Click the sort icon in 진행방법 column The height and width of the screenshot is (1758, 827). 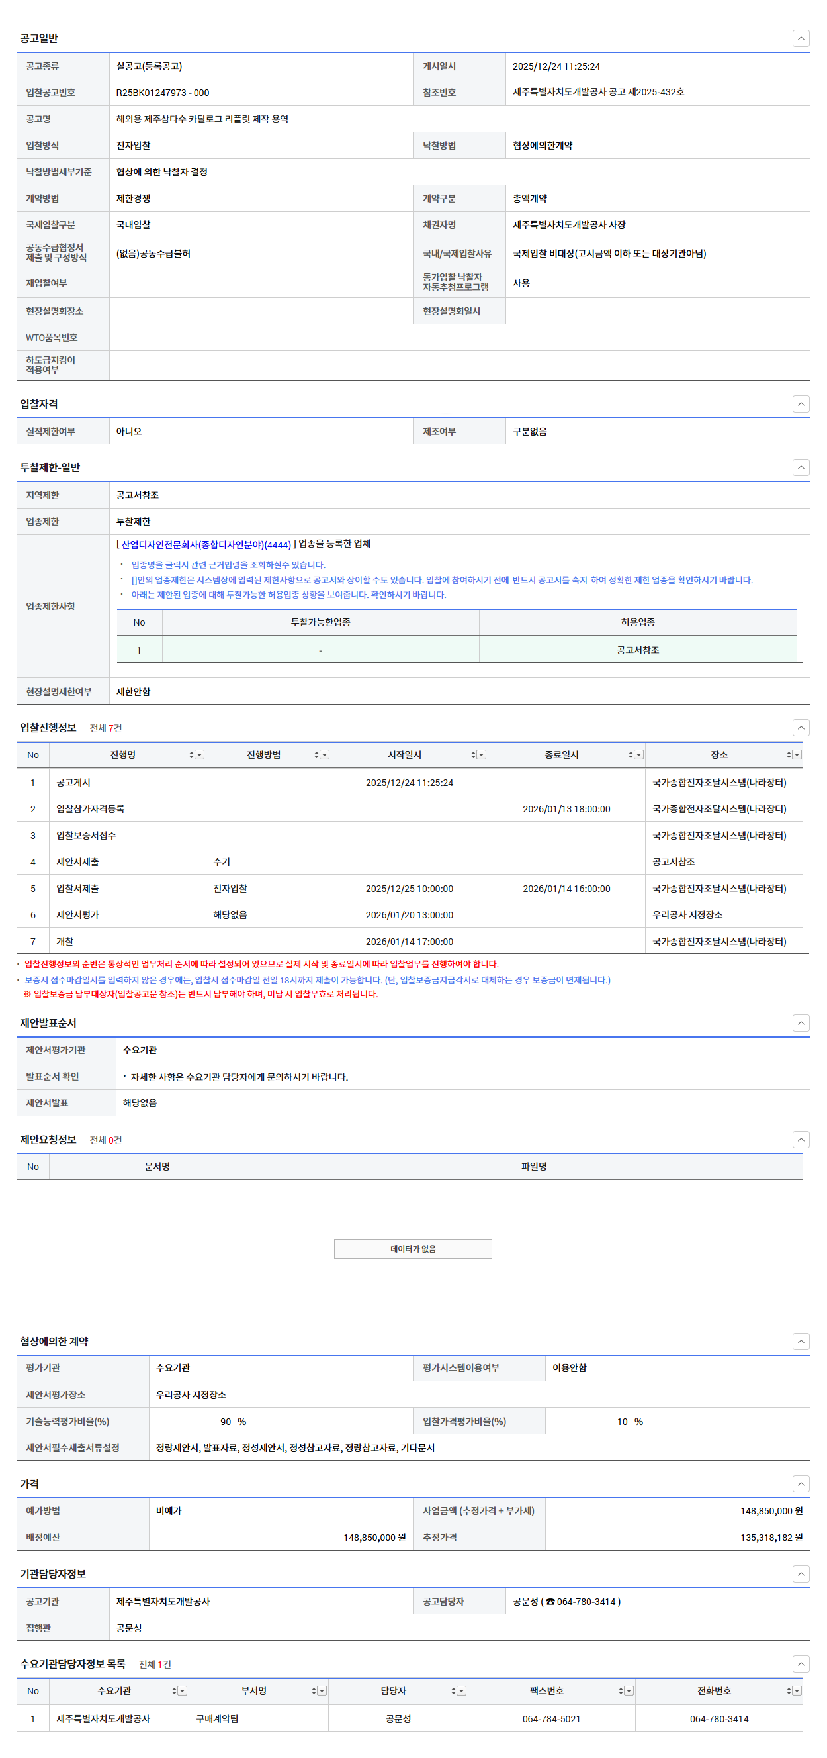316,755
